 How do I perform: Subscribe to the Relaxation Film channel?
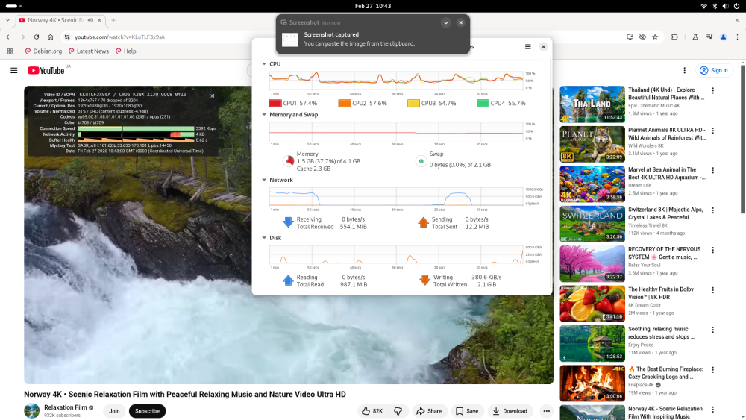click(x=147, y=411)
